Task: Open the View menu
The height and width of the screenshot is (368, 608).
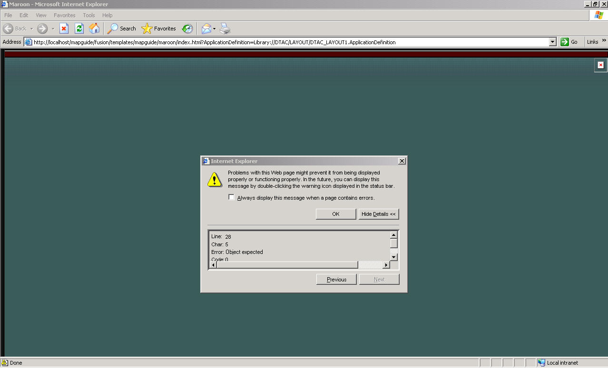Action: [41, 15]
